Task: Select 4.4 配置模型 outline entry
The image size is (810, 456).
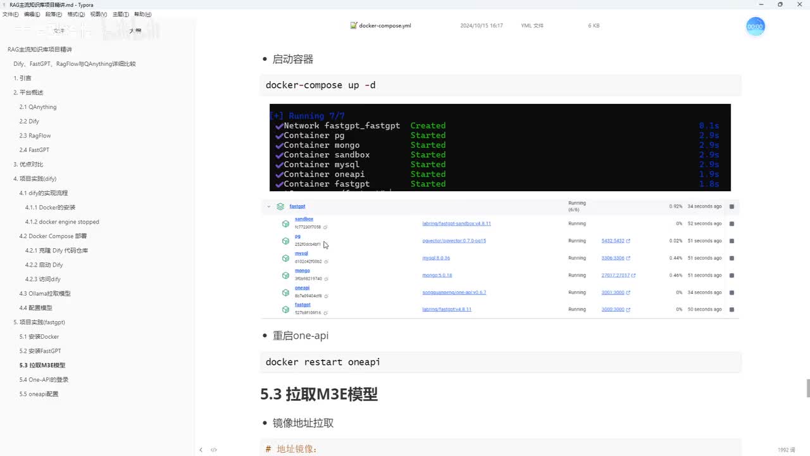Action: click(x=36, y=308)
